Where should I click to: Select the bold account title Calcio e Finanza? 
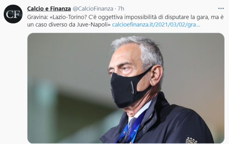click(49, 9)
